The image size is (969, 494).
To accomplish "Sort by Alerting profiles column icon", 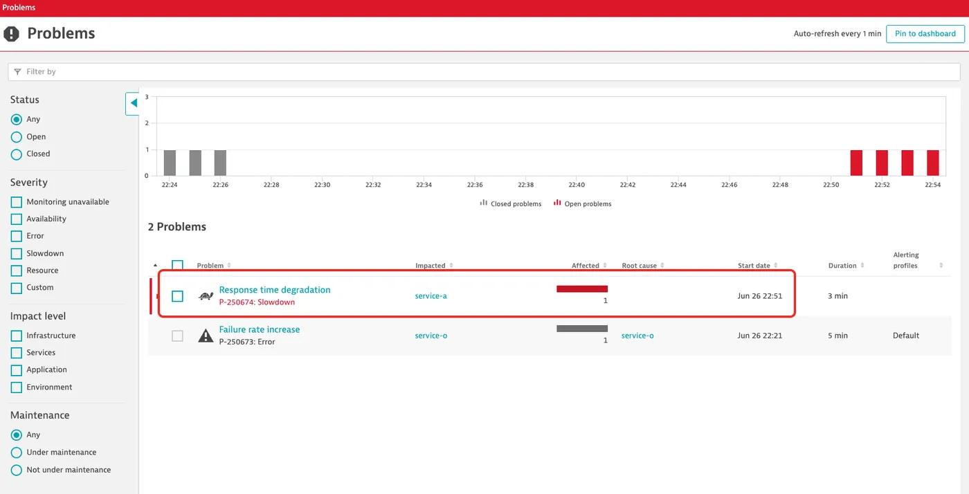I will point(941,266).
